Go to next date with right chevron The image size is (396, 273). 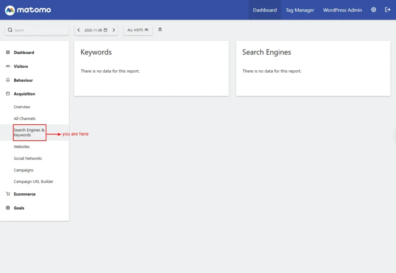114,30
